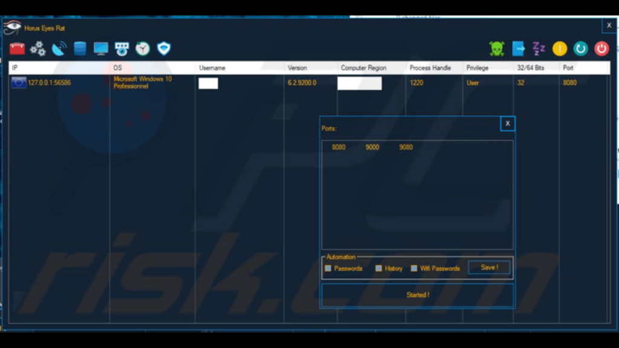The image size is (619, 348).
Task: Click the purple Zzz sleep icon
Action: tap(539, 48)
